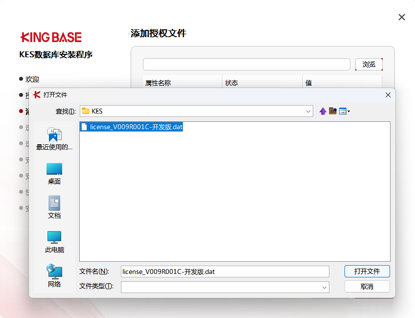Click the 打开文件 button
The image size is (415, 318).
[x=367, y=271]
